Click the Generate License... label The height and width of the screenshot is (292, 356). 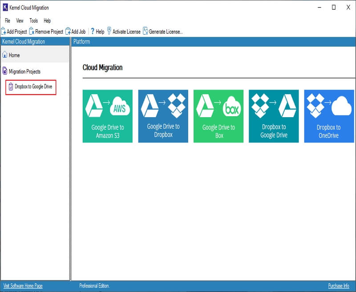[x=166, y=32]
